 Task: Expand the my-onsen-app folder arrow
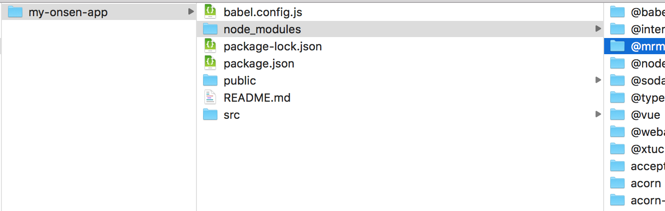191,12
